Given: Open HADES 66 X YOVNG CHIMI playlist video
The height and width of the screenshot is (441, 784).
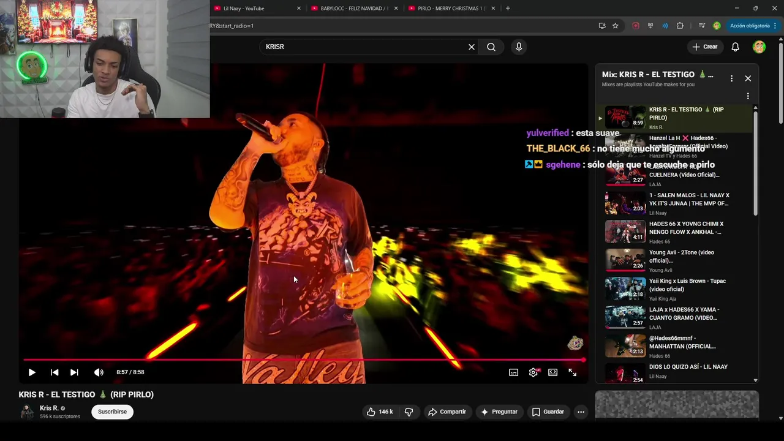Looking at the screenshot, I should coord(676,232).
